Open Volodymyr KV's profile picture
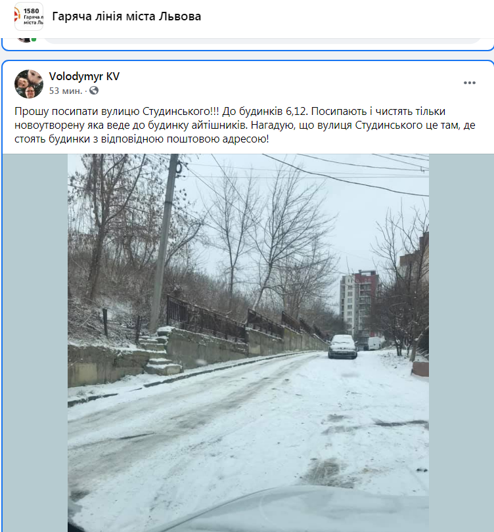Image resolution: width=494 pixels, height=532 pixels. pos(29,84)
